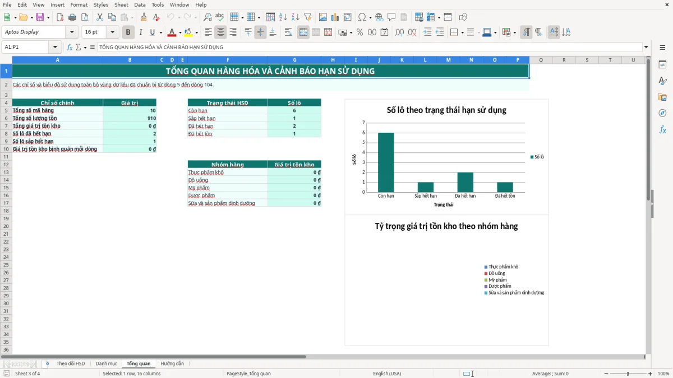
Task: Click PageStyle_Tổng quan in status bar
Action: point(248,374)
